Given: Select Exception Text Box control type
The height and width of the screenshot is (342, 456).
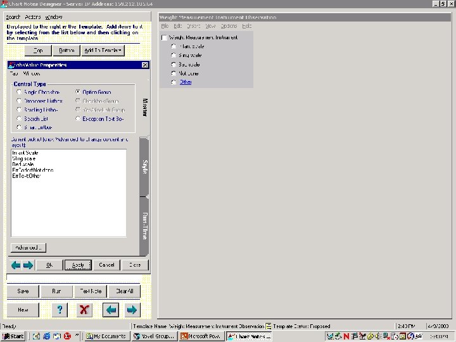Looking at the screenshot, I should click(78, 118).
